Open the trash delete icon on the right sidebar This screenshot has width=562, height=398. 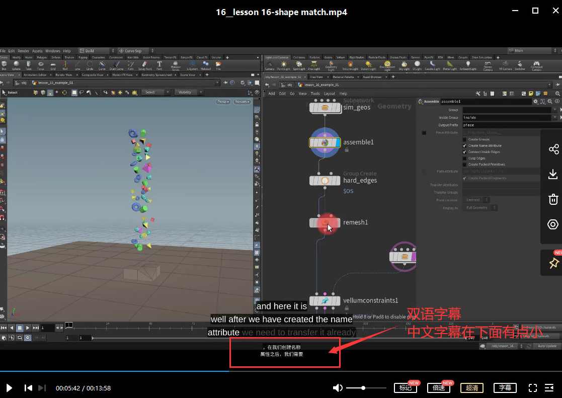(x=553, y=199)
